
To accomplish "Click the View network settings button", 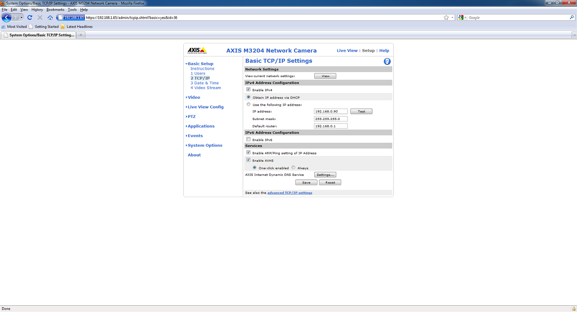I will click(x=325, y=76).
